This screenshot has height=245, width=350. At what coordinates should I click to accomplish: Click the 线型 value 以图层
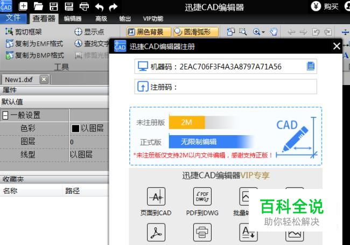coord(81,155)
